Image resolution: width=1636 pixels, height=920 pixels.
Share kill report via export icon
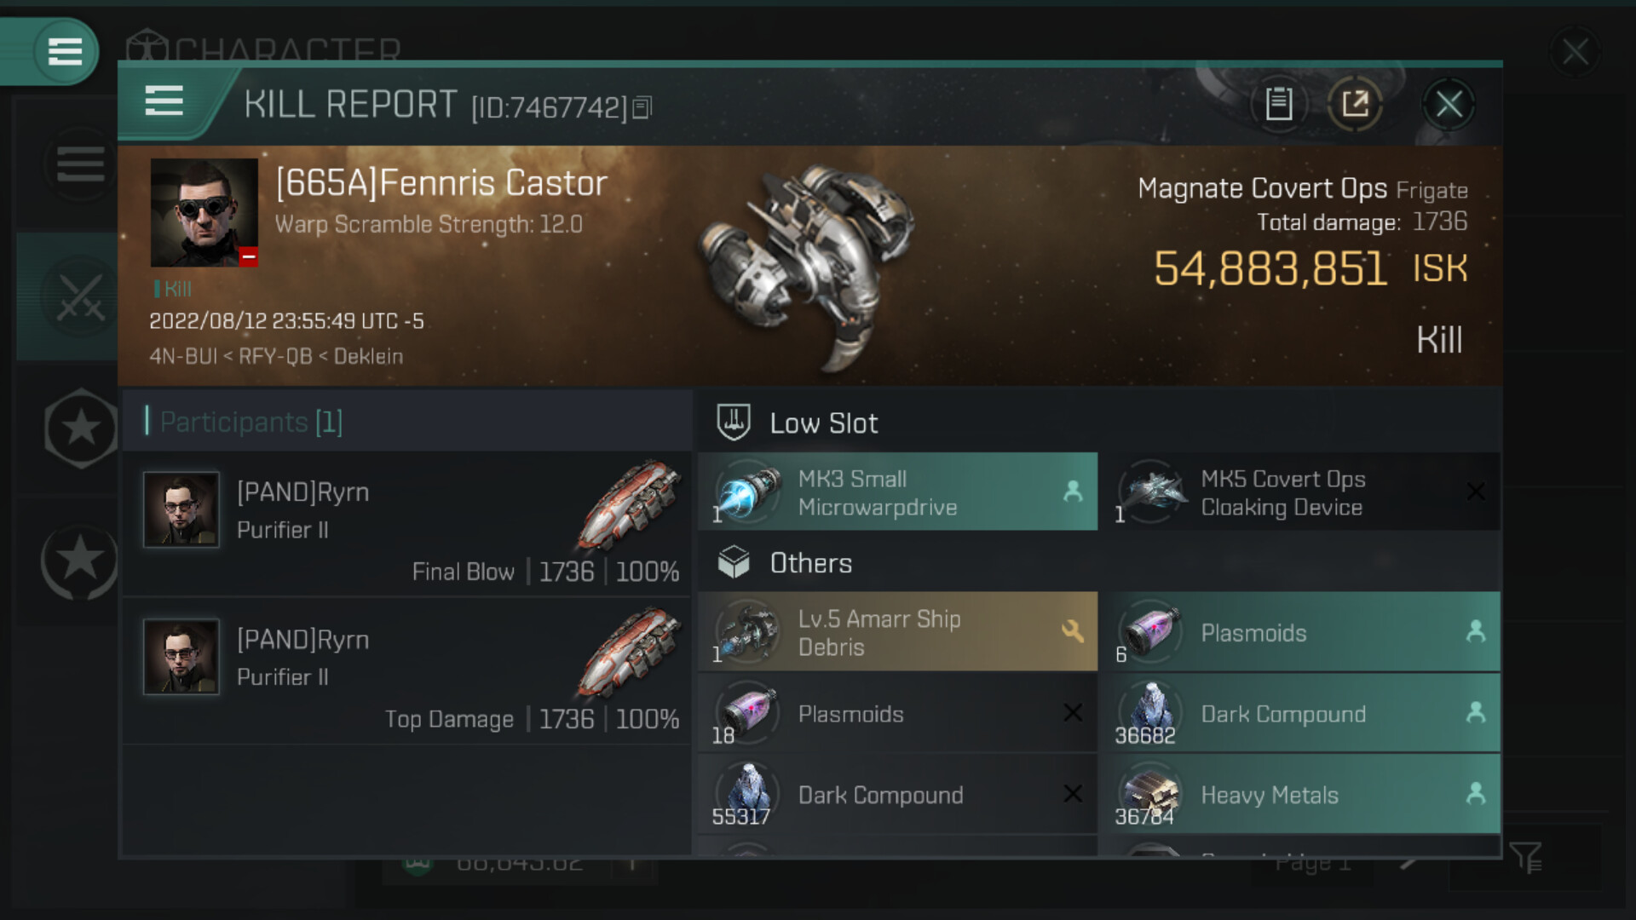(1355, 104)
